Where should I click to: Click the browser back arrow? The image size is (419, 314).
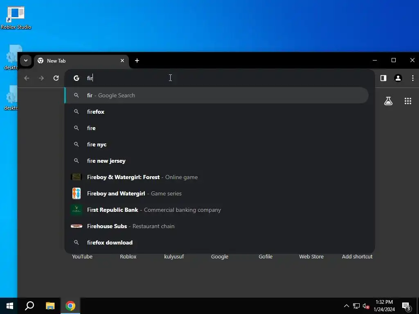click(x=27, y=78)
